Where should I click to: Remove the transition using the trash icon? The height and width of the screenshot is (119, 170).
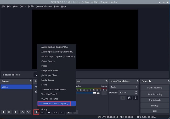tap(129, 98)
